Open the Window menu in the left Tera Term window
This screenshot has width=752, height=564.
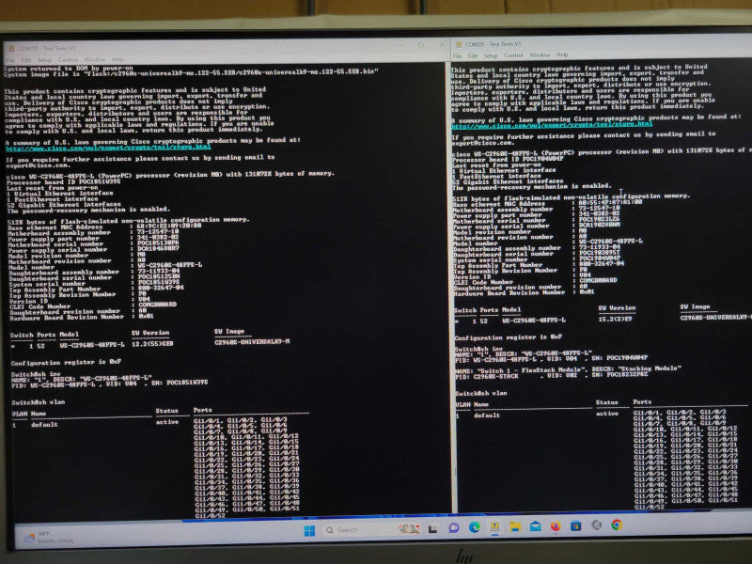point(95,60)
